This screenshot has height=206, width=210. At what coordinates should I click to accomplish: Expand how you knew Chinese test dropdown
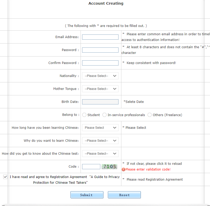coord(100,154)
